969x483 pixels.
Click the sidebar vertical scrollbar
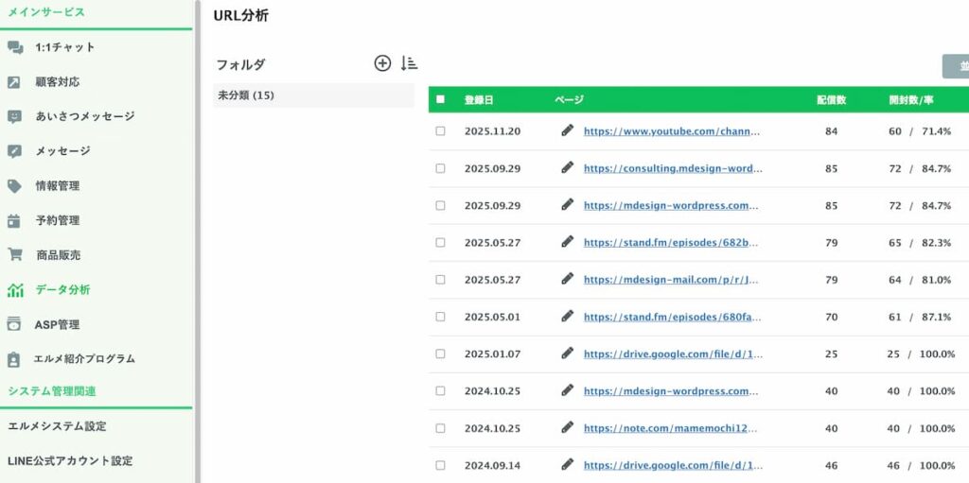[x=197, y=236]
